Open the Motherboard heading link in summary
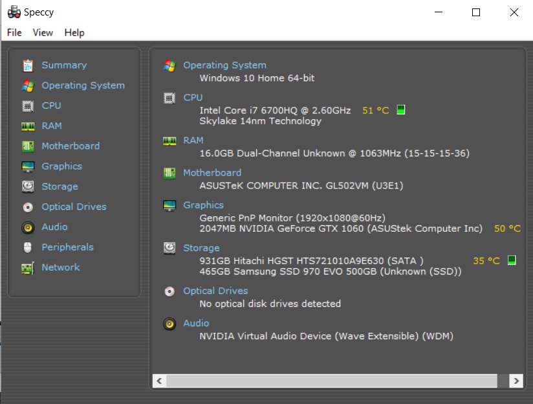Image resolution: width=533 pixels, height=404 pixels. pos(212,173)
